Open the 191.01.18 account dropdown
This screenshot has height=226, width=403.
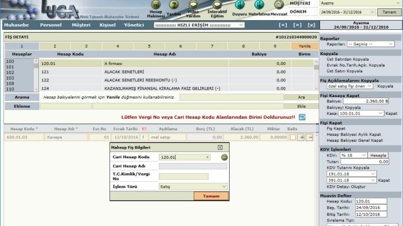tap(351, 174)
